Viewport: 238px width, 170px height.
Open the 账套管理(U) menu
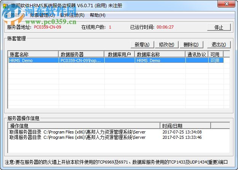(42, 15)
